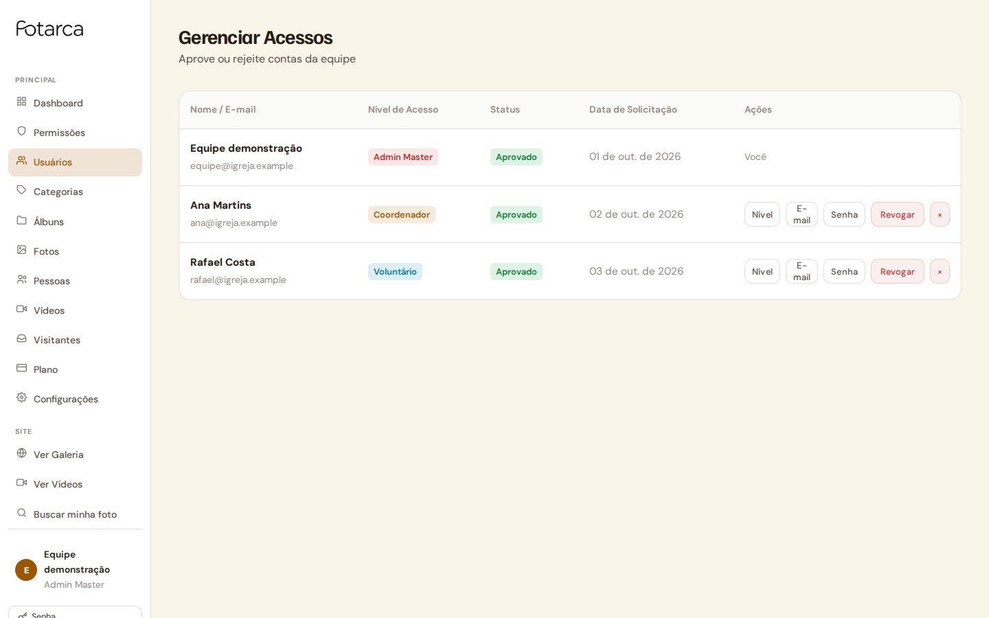This screenshot has height=618, width=989.
Task: Revoke access for Rafael Costa
Action: tap(898, 271)
